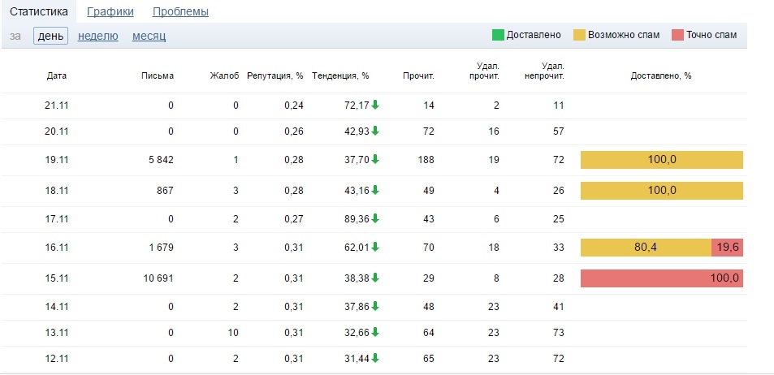Click the date cell 21.11
The height and width of the screenshot is (375, 774).
tap(57, 105)
